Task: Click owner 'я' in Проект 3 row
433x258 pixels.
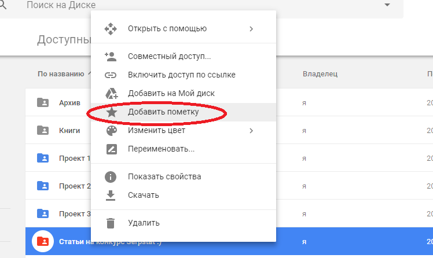Action: [x=304, y=214]
